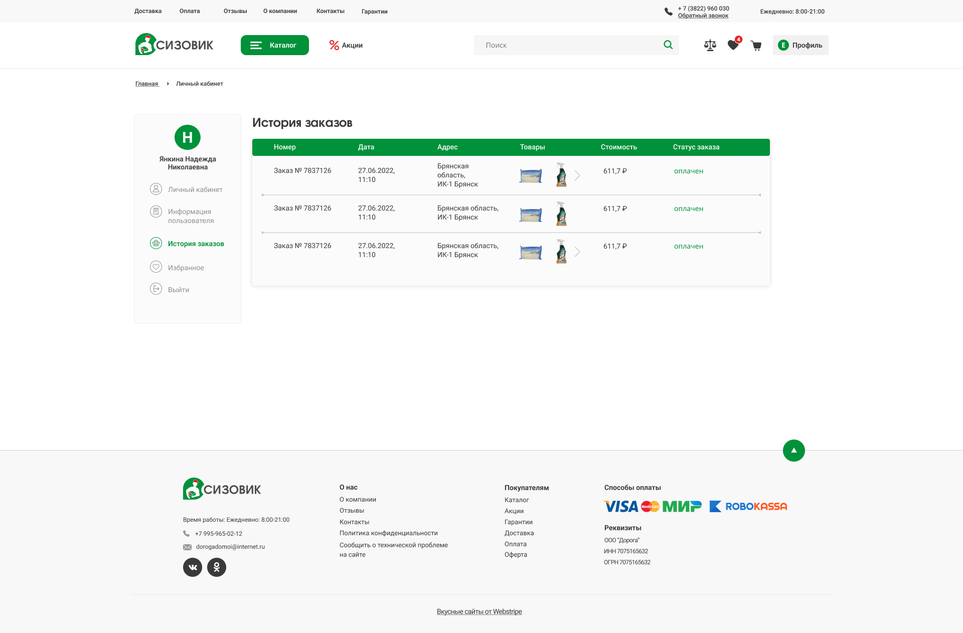Open the VK social network icon
This screenshot has height=633, width=963.
193,567
